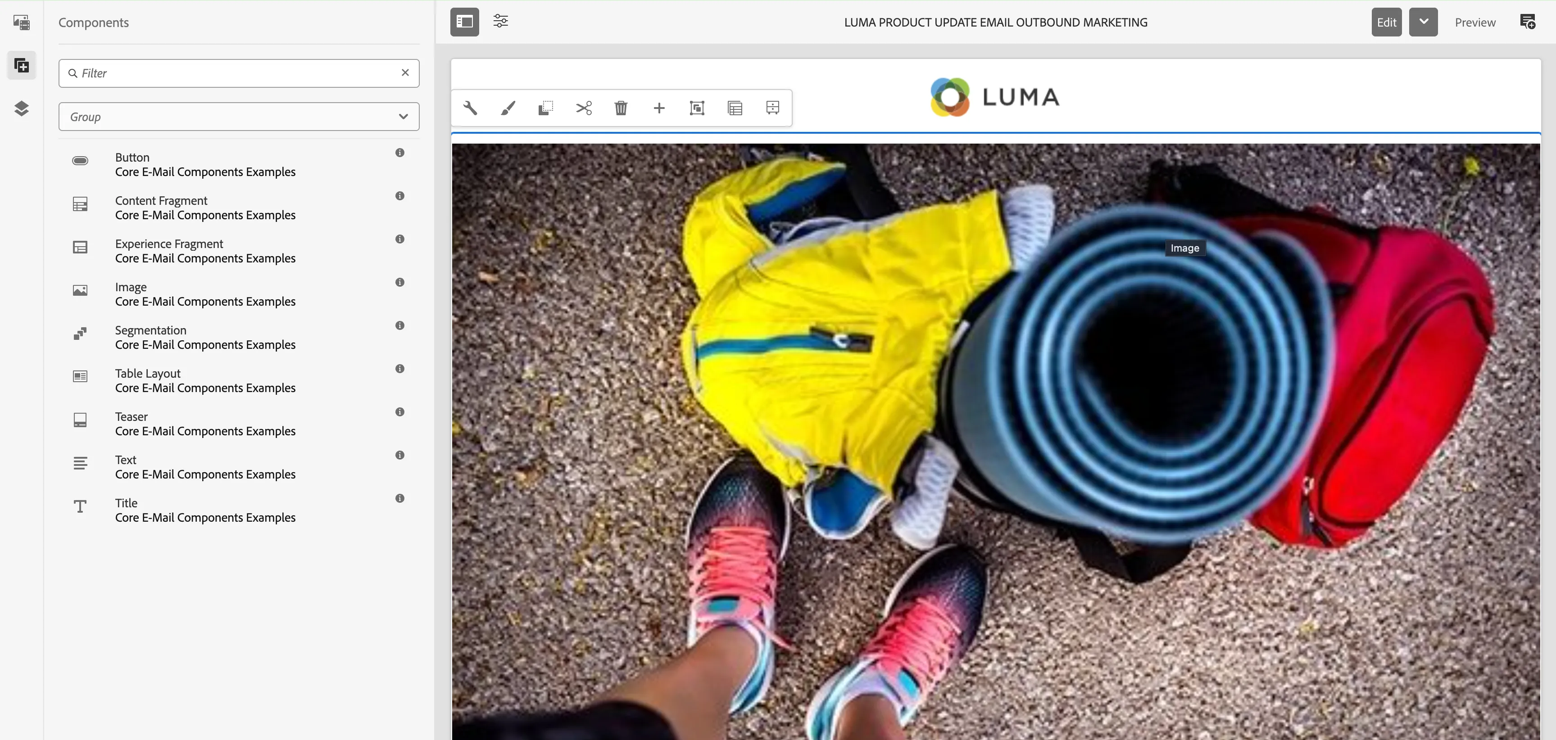Click the Cut scissors icon

click(584, 108)
